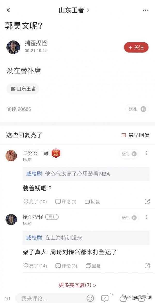Tap the back arrow to leave the post
The height and width of the screenshot is (303, 155).
click(x=8, y=10)
